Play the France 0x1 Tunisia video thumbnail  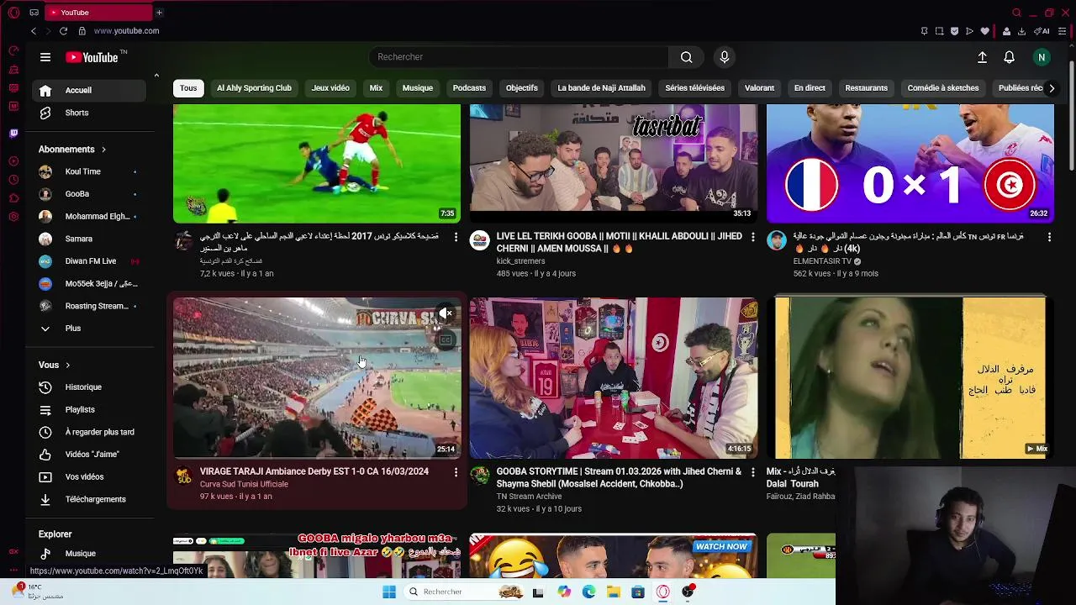(x=910, y=164)
